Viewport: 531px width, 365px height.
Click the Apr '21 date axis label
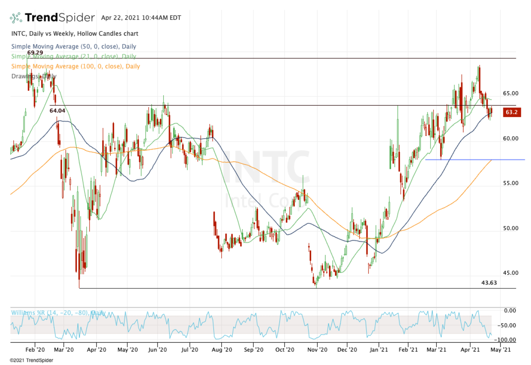[x=469, y=349]
